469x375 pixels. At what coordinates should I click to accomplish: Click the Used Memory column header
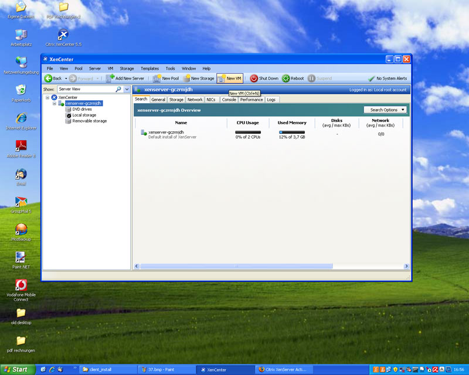[292, 122]
